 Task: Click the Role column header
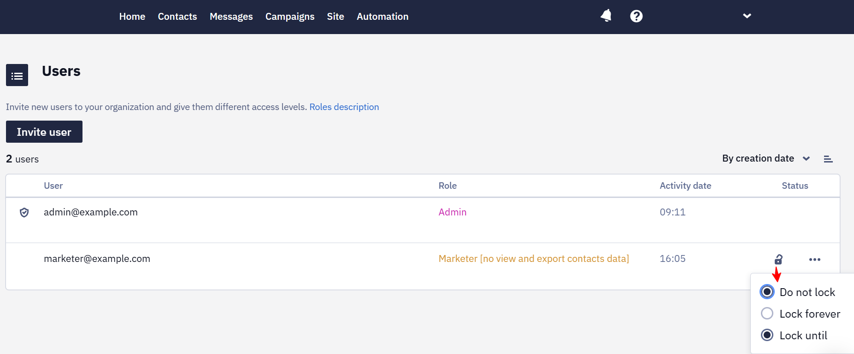point(448,186)
